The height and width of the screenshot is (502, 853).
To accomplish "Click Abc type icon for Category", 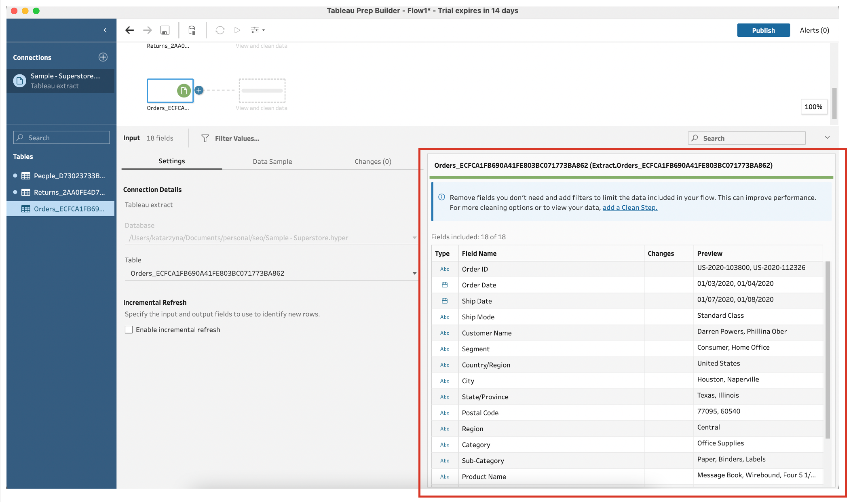I will [x=445, y=445].
